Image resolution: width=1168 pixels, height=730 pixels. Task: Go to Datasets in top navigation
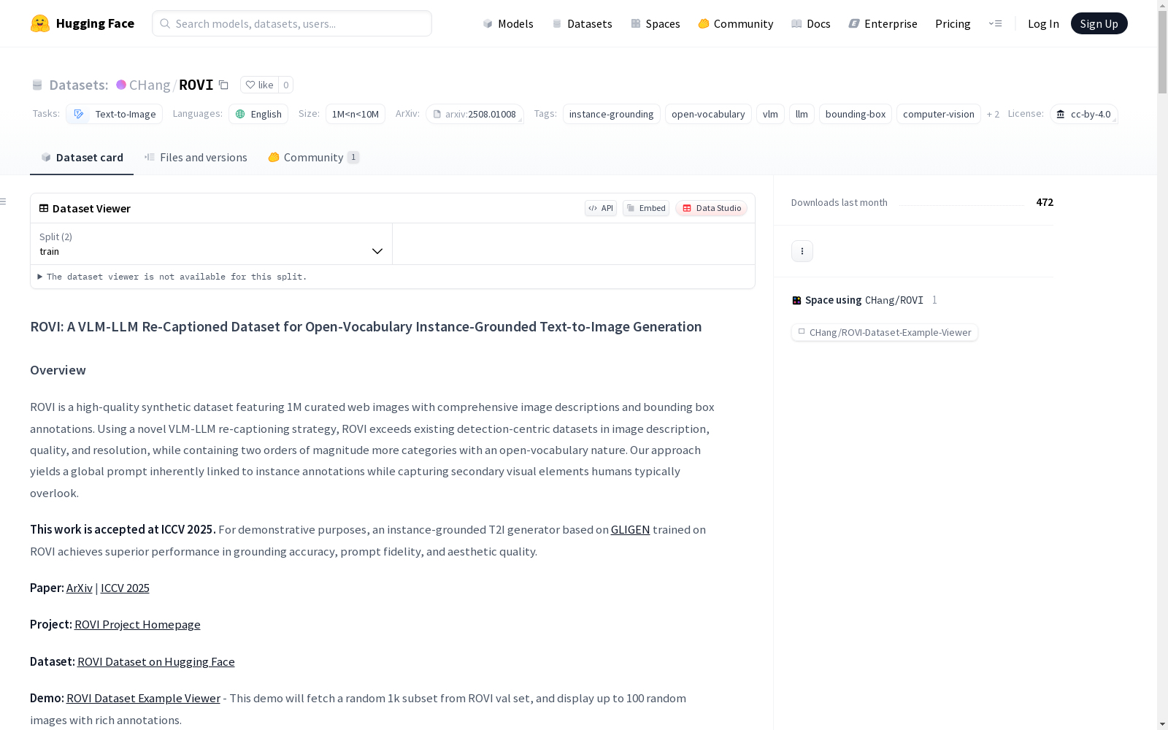(582, 23)
